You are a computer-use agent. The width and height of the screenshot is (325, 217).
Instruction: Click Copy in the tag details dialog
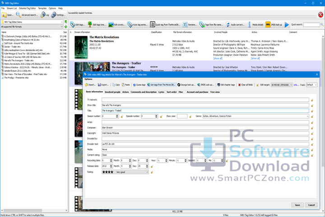point(116,85)
